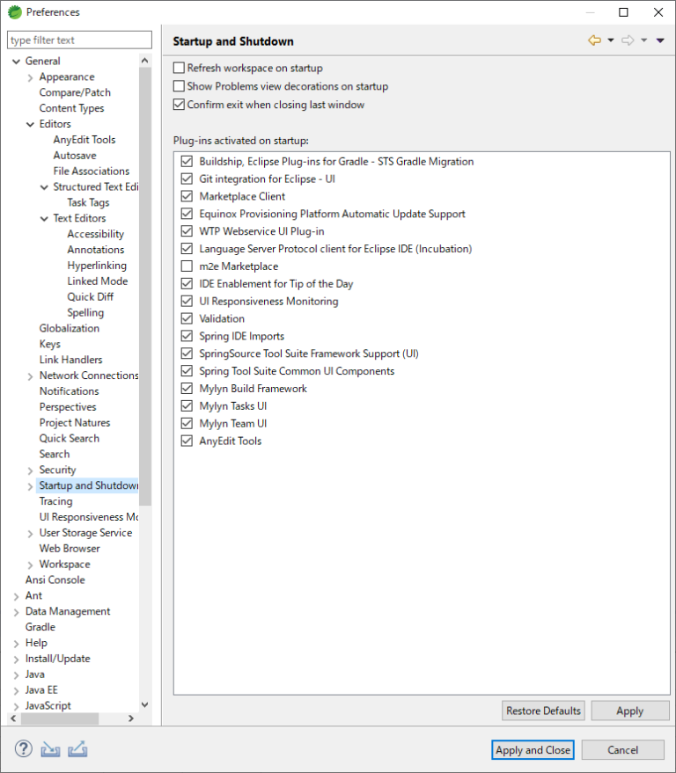The image size is (676, 773).
Task: Click the Spring leaf Preferences window icon
Action: [15, 11]
